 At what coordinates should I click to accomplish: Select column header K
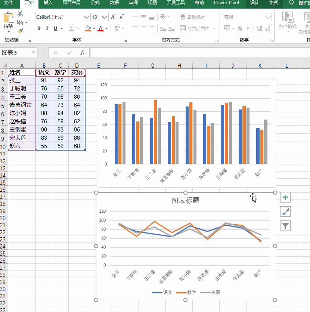point(260,65)
